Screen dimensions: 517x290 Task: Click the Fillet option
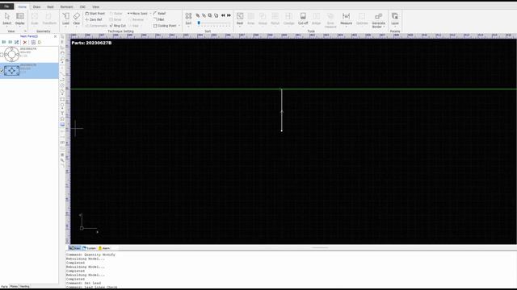pos(159,19)
